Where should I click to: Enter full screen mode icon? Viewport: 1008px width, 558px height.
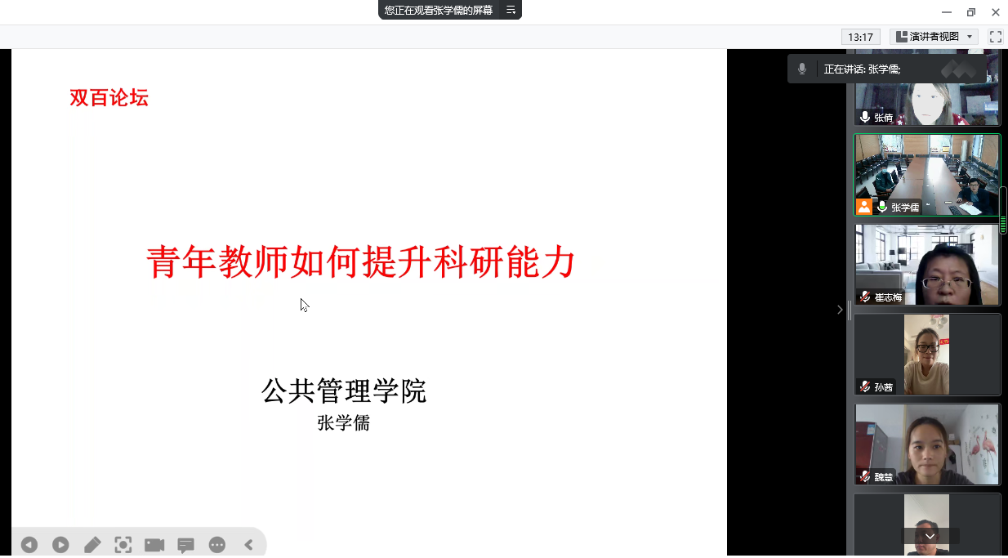[x=996, y=37]
